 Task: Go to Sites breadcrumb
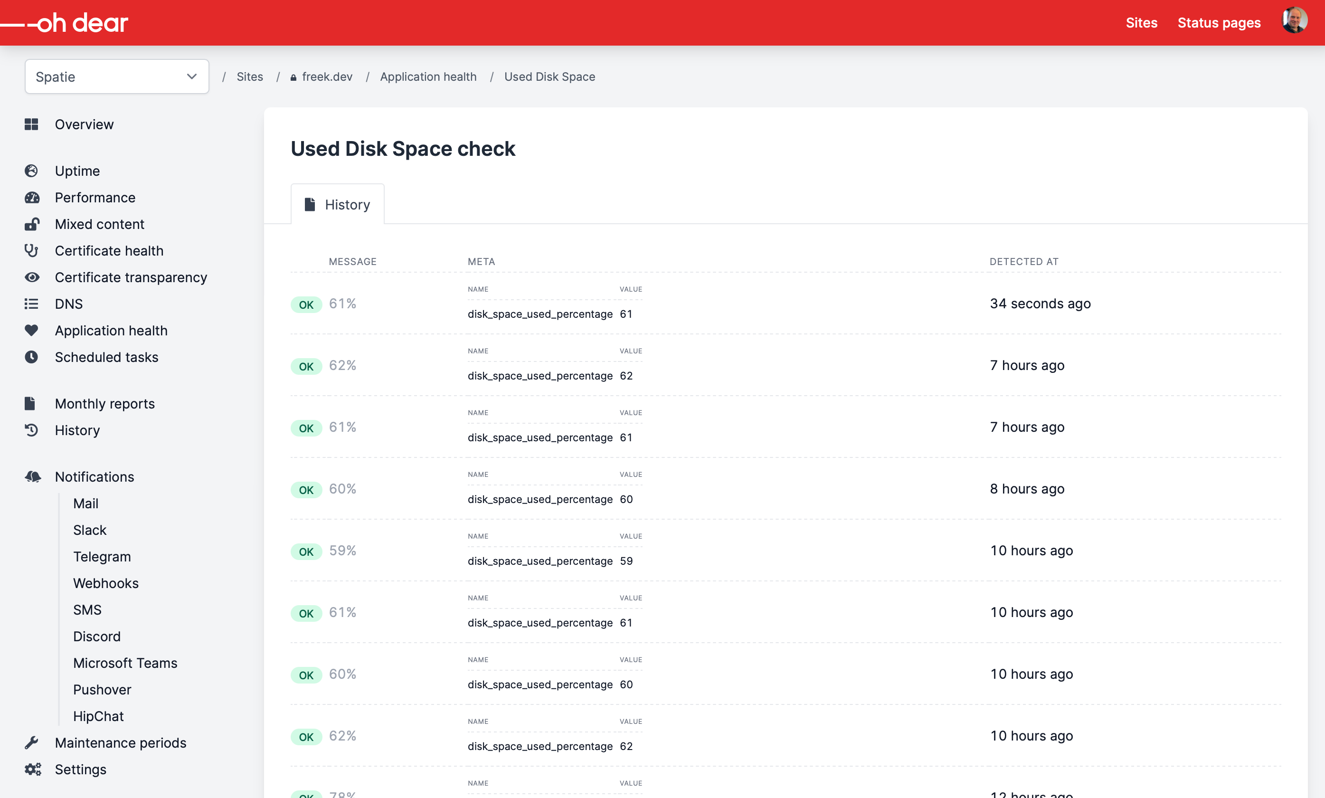click(249, 76)
